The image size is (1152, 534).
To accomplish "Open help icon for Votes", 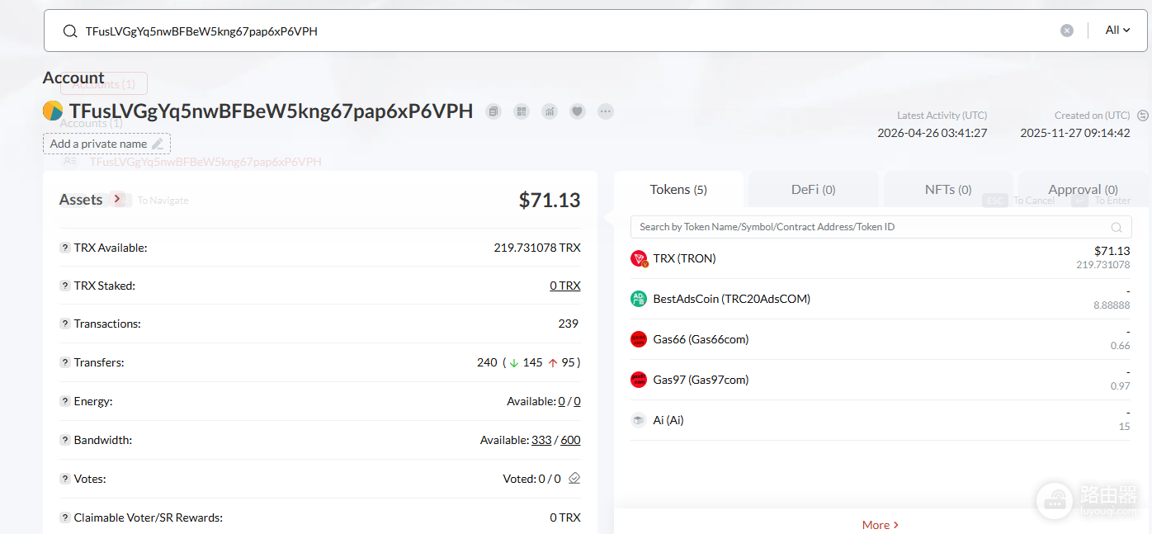I will tap(64, 479).
